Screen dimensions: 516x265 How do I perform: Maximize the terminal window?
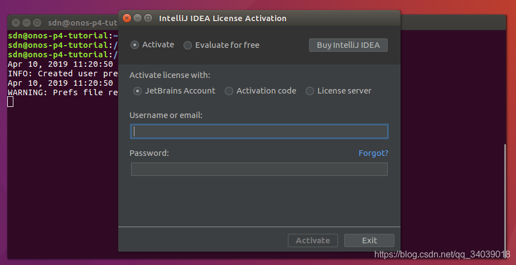click(x=37, y=23)
